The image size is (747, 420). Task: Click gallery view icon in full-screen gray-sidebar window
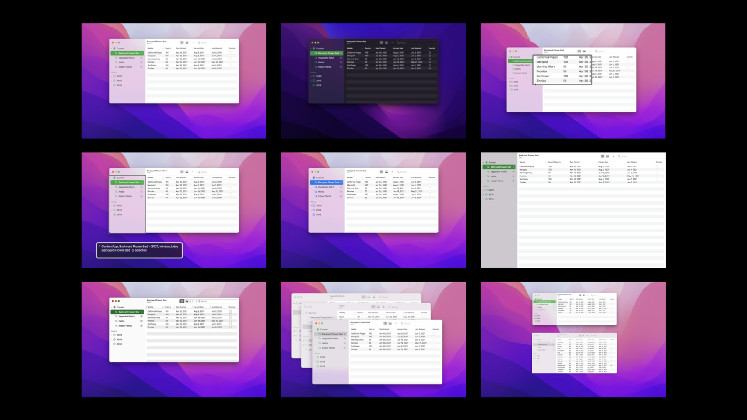tap(608, 156)
